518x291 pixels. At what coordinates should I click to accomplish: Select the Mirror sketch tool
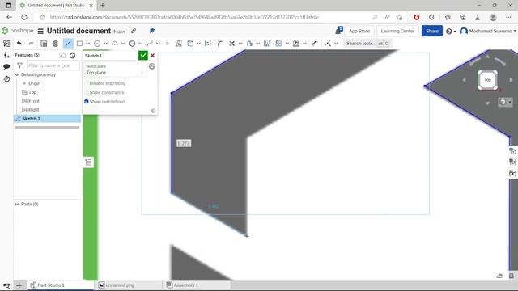[x=267, y=44]
